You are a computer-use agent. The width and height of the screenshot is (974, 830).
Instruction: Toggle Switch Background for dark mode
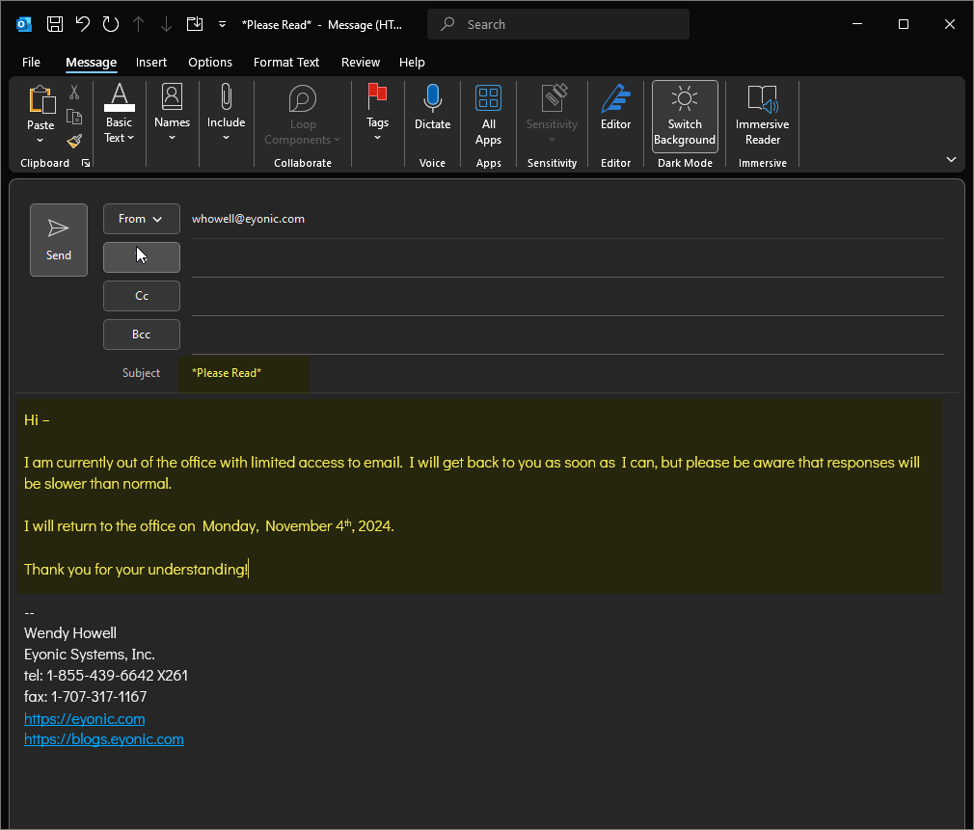point(685,114)
